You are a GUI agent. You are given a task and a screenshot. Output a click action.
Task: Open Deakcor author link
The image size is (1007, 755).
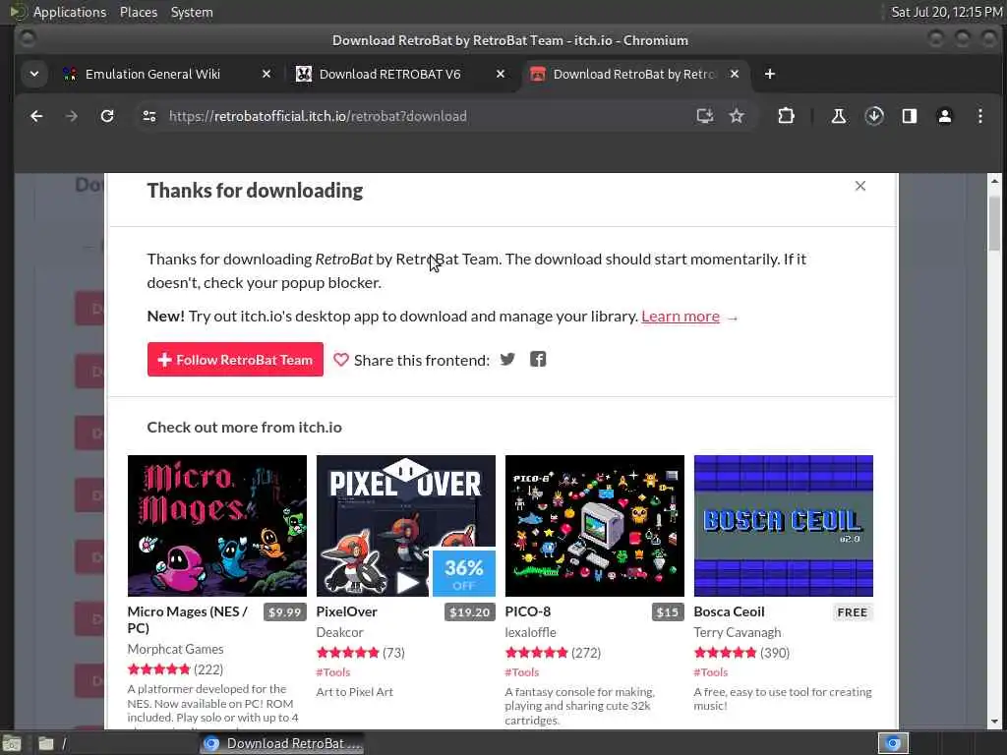coord(339,632)
